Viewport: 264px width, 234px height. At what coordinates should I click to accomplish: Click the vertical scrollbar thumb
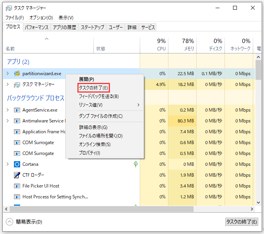pos(258,70)
